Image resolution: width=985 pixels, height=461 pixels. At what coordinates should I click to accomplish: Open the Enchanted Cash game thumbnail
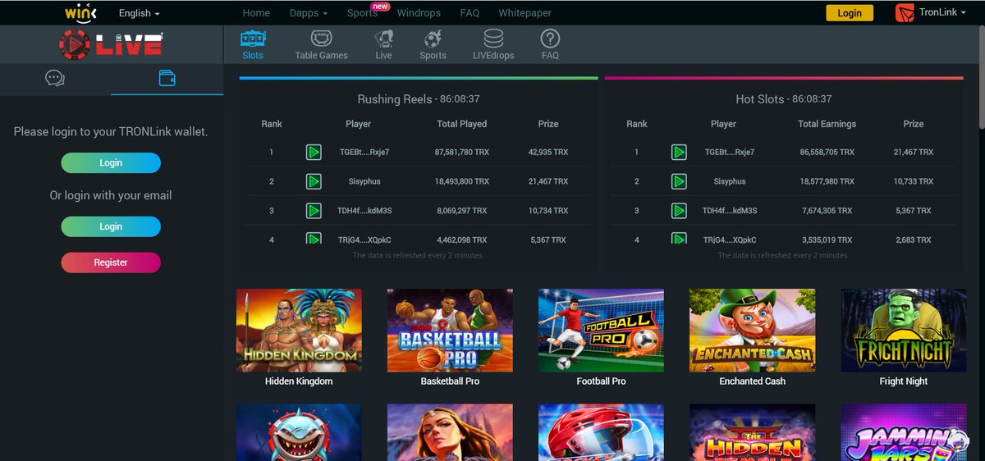[x=753, y=330]
